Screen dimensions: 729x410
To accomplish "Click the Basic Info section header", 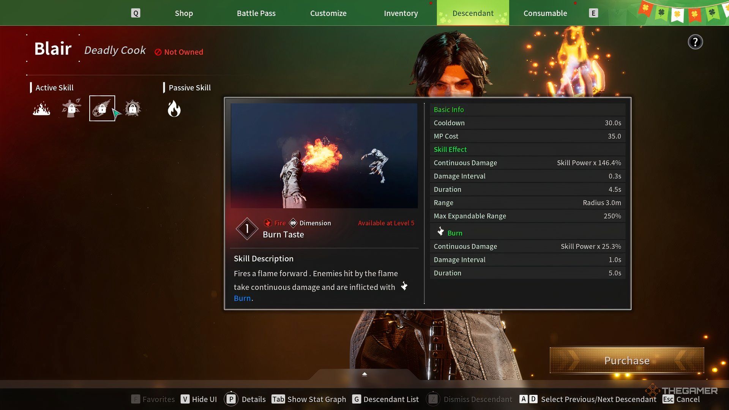I will (x=448, y=110).
